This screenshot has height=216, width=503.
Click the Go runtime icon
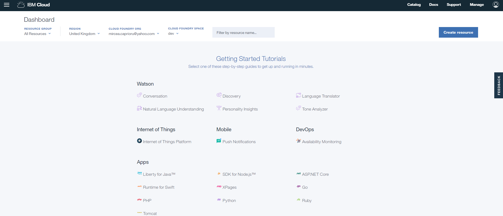299,186
